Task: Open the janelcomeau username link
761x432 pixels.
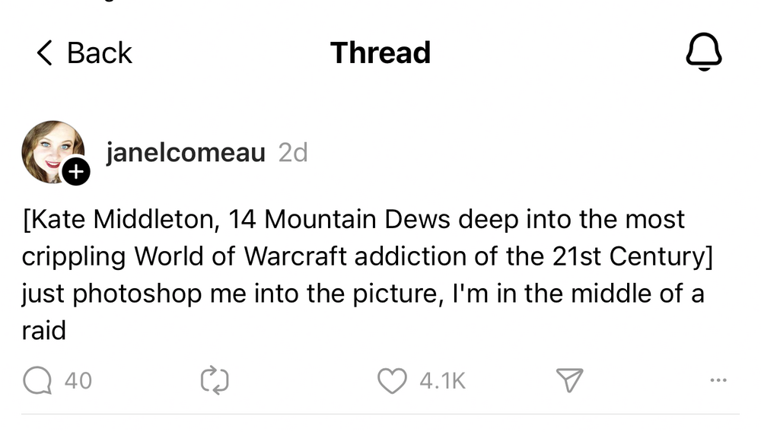Action: coord(186,153)
